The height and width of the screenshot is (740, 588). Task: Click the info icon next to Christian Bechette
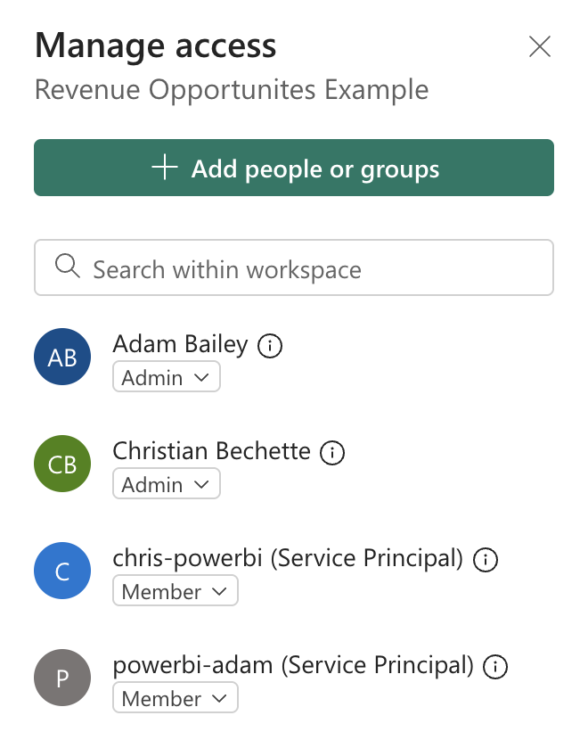tap(331, 453)
